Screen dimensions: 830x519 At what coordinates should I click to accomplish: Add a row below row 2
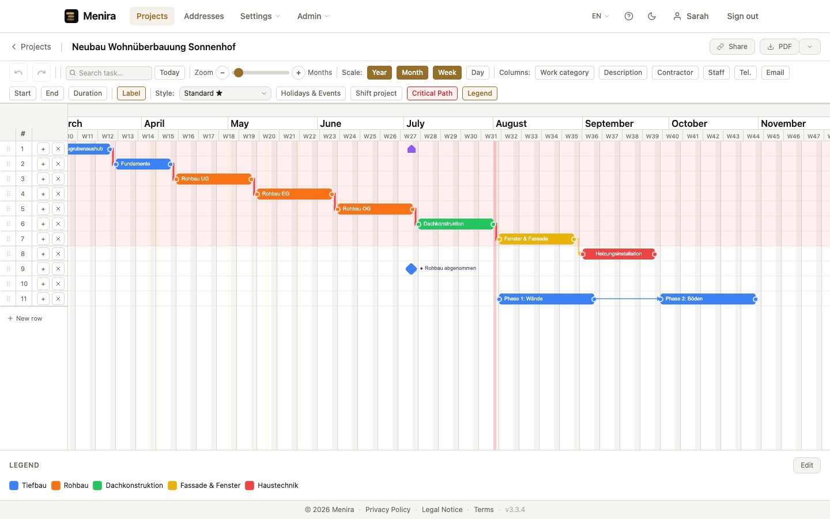click(x=43, y=164)
